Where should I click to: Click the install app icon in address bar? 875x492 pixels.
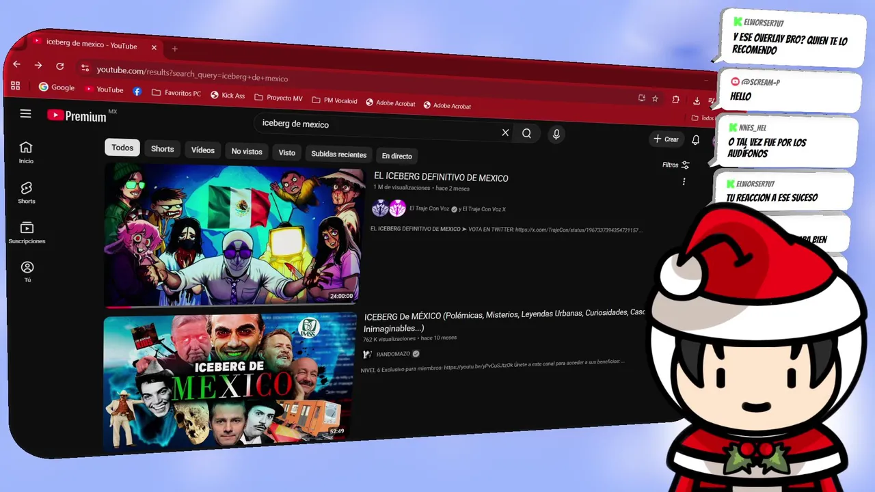pyautogui.click(x=641, y=98)
